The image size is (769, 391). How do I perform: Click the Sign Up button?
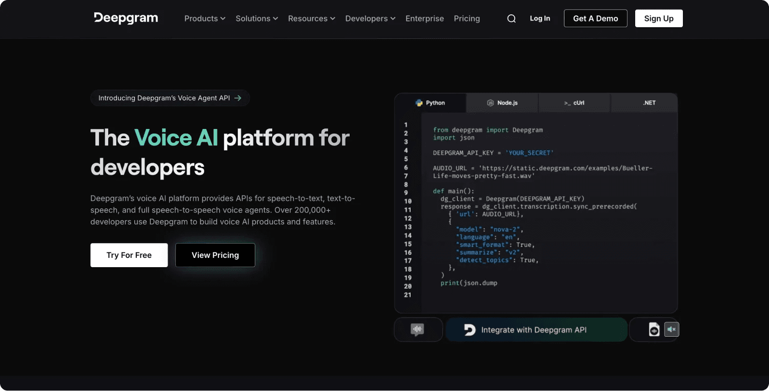(x=659, y=18)
